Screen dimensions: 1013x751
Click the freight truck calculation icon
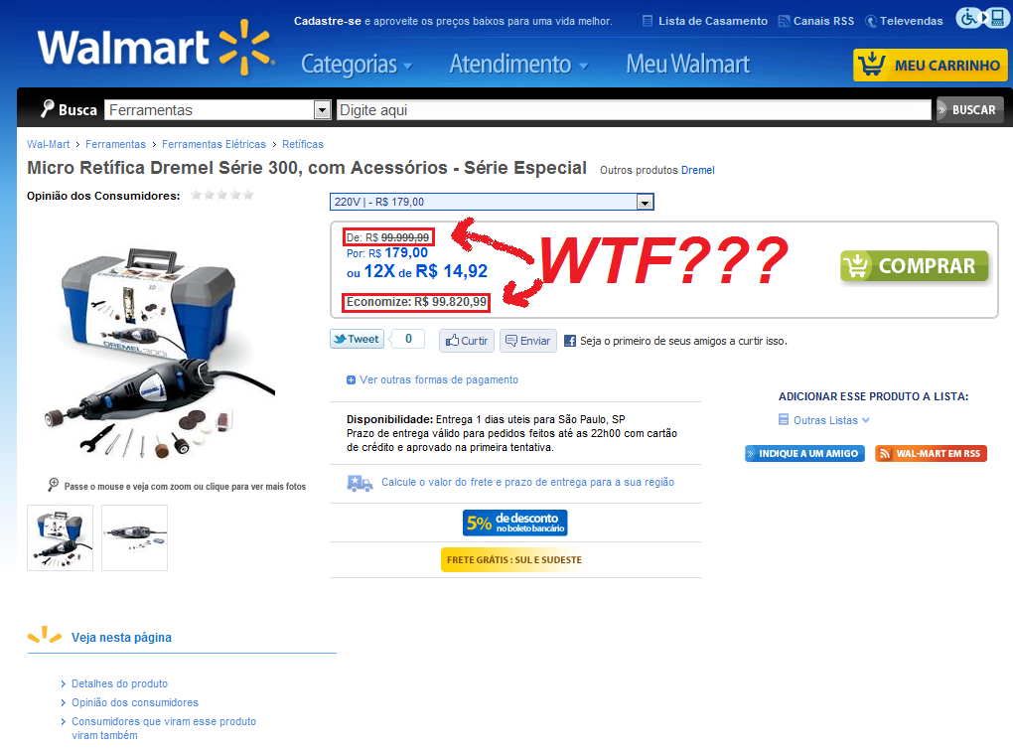[360, 483]
